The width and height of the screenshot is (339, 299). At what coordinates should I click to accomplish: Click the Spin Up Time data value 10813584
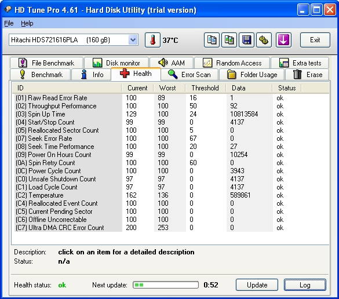coord(244,114)
